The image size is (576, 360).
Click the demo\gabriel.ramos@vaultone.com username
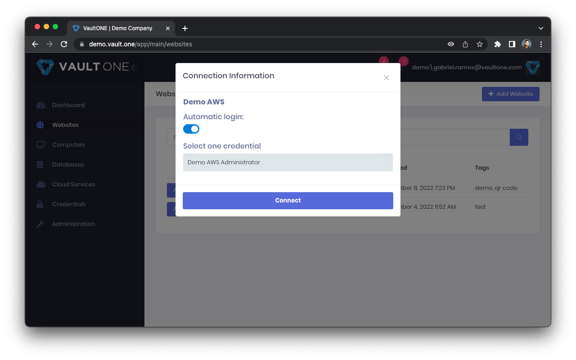467,67
